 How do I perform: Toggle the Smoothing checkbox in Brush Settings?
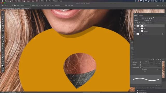[132, 66]
